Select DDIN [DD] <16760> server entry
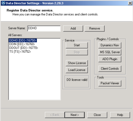The width and height of the screenshot is (133, 121). pos(22,44)
